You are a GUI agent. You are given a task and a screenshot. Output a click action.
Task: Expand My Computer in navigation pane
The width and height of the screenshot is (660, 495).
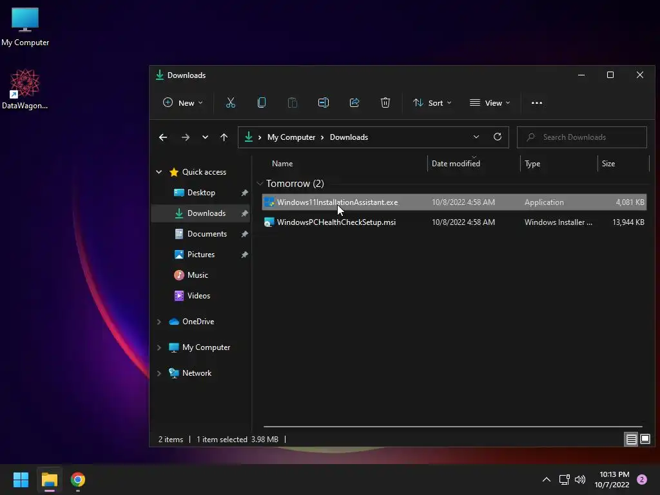[159, 347]
